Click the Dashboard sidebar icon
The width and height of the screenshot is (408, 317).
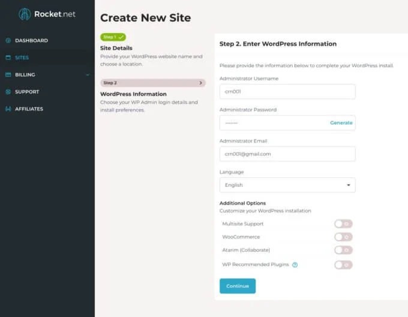(x=8, y=41)
